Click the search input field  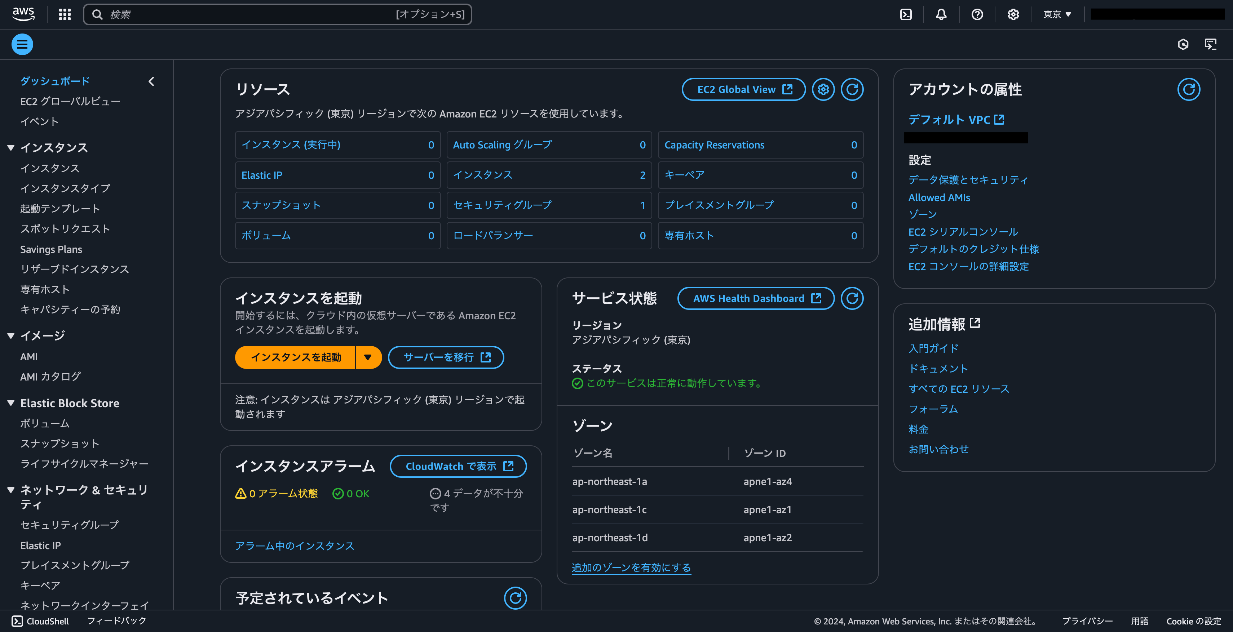[x=278, y=14]
